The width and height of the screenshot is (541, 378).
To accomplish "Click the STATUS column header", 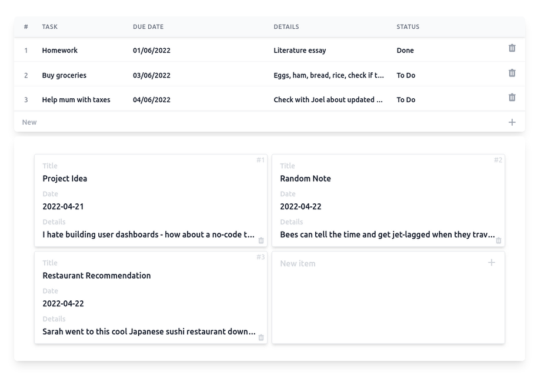I will point(408,26).
